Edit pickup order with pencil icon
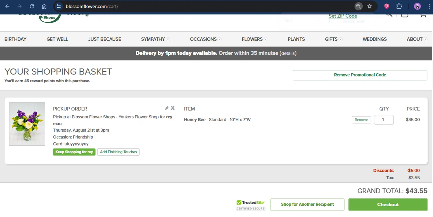 coord(167,108)
